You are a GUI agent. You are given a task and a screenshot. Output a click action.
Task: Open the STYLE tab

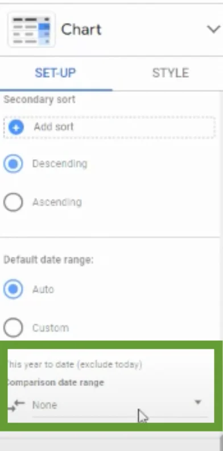(x=171, y=73)
